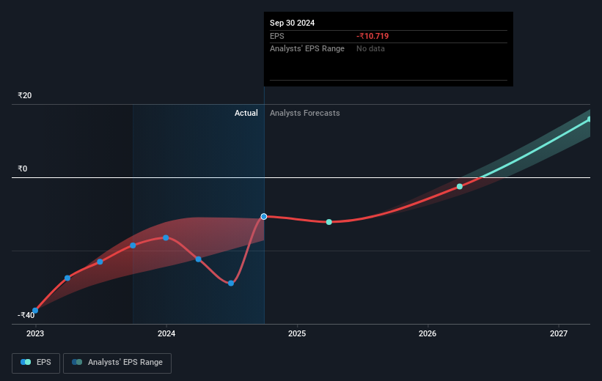The width and height of the screenshot is (602, 381).
Task: Click the 2025 x-axis label
Action: point(297,333)
